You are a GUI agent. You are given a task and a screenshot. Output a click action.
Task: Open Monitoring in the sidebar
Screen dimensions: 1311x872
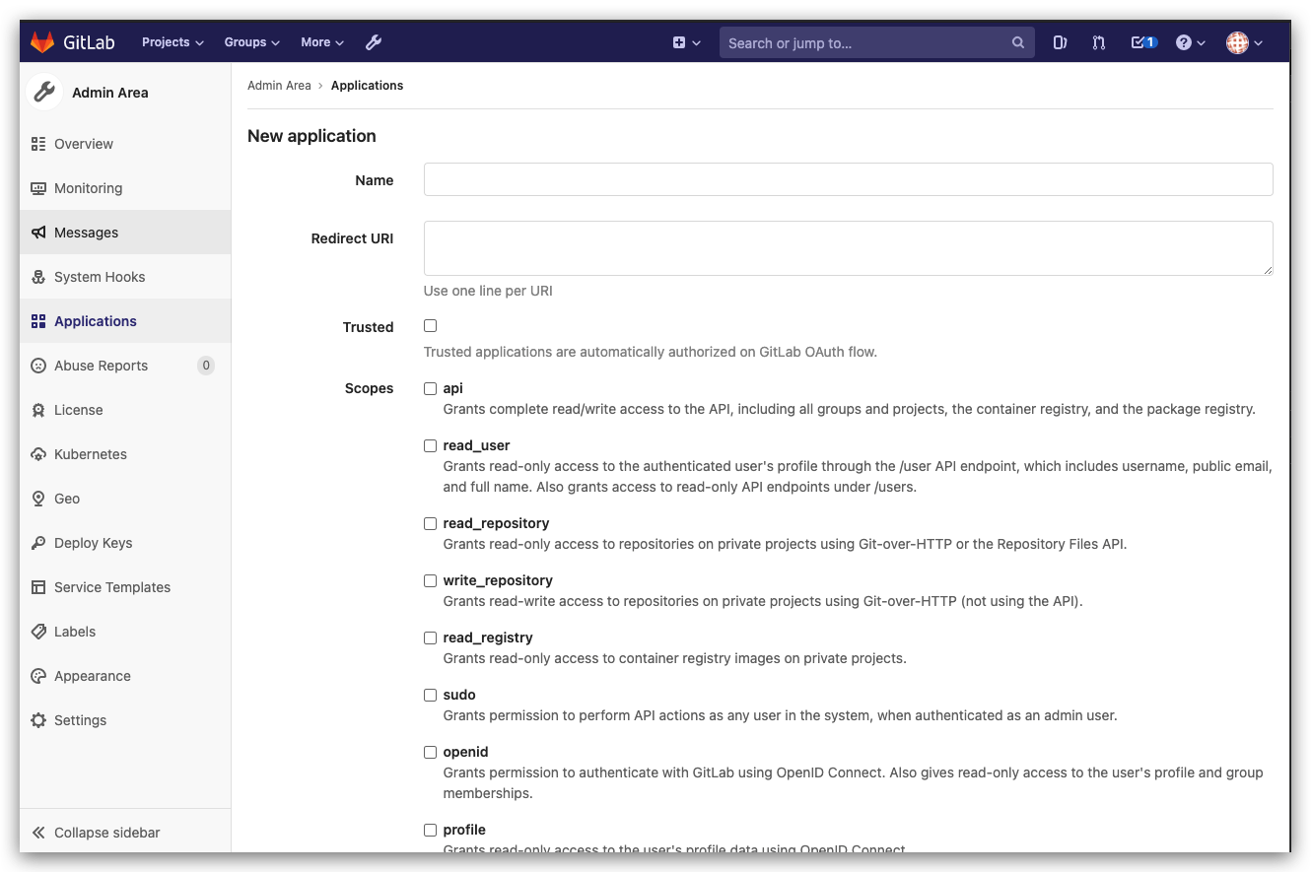click(x=125, y=188)
